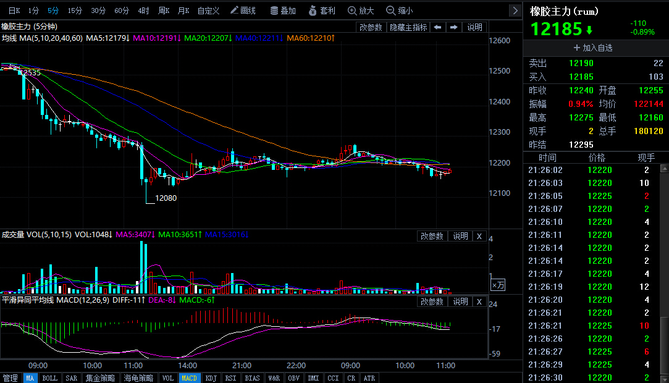Open the 画线 drawing tool
The height and width of the screenshot is (383, 669).
(x=242, y=11)
